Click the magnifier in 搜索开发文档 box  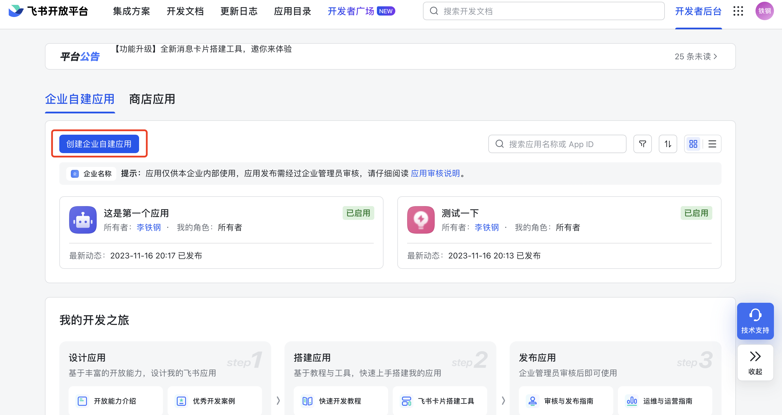(434, 11)
